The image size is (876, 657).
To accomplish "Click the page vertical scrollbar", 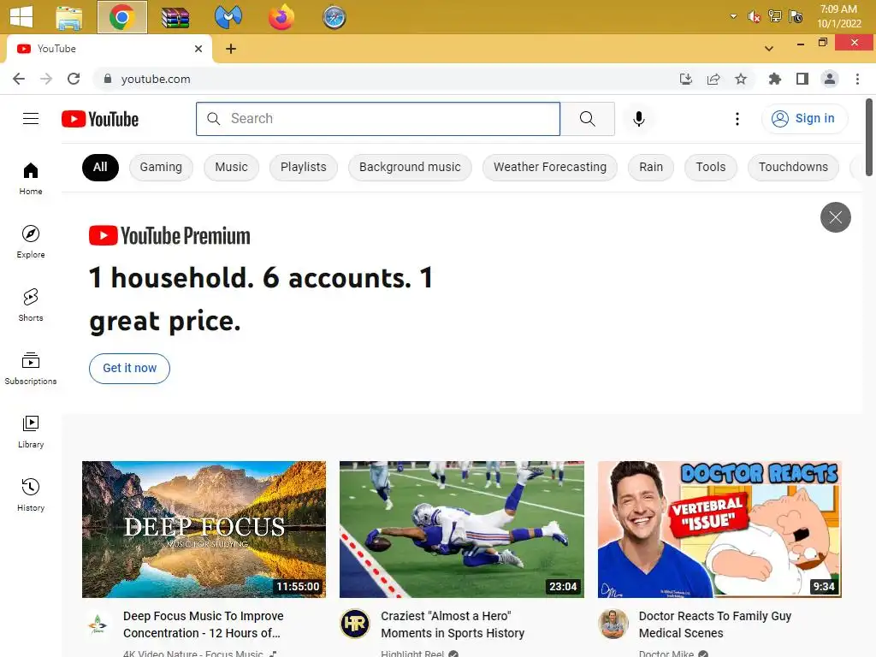I will [869, 138].
